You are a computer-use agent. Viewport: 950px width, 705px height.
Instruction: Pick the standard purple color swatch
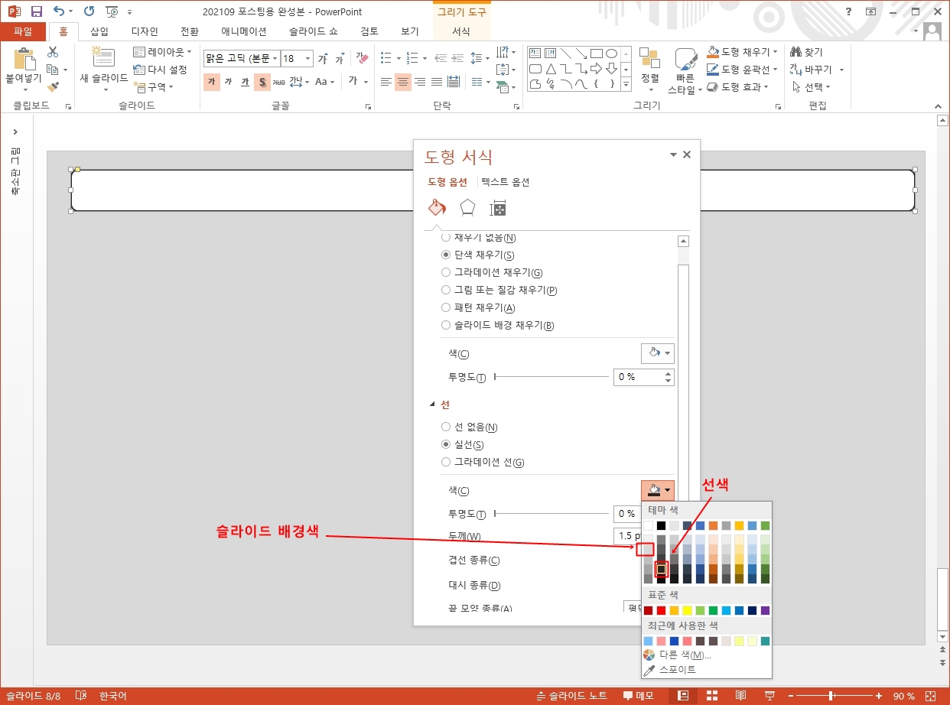click(766, 610)
